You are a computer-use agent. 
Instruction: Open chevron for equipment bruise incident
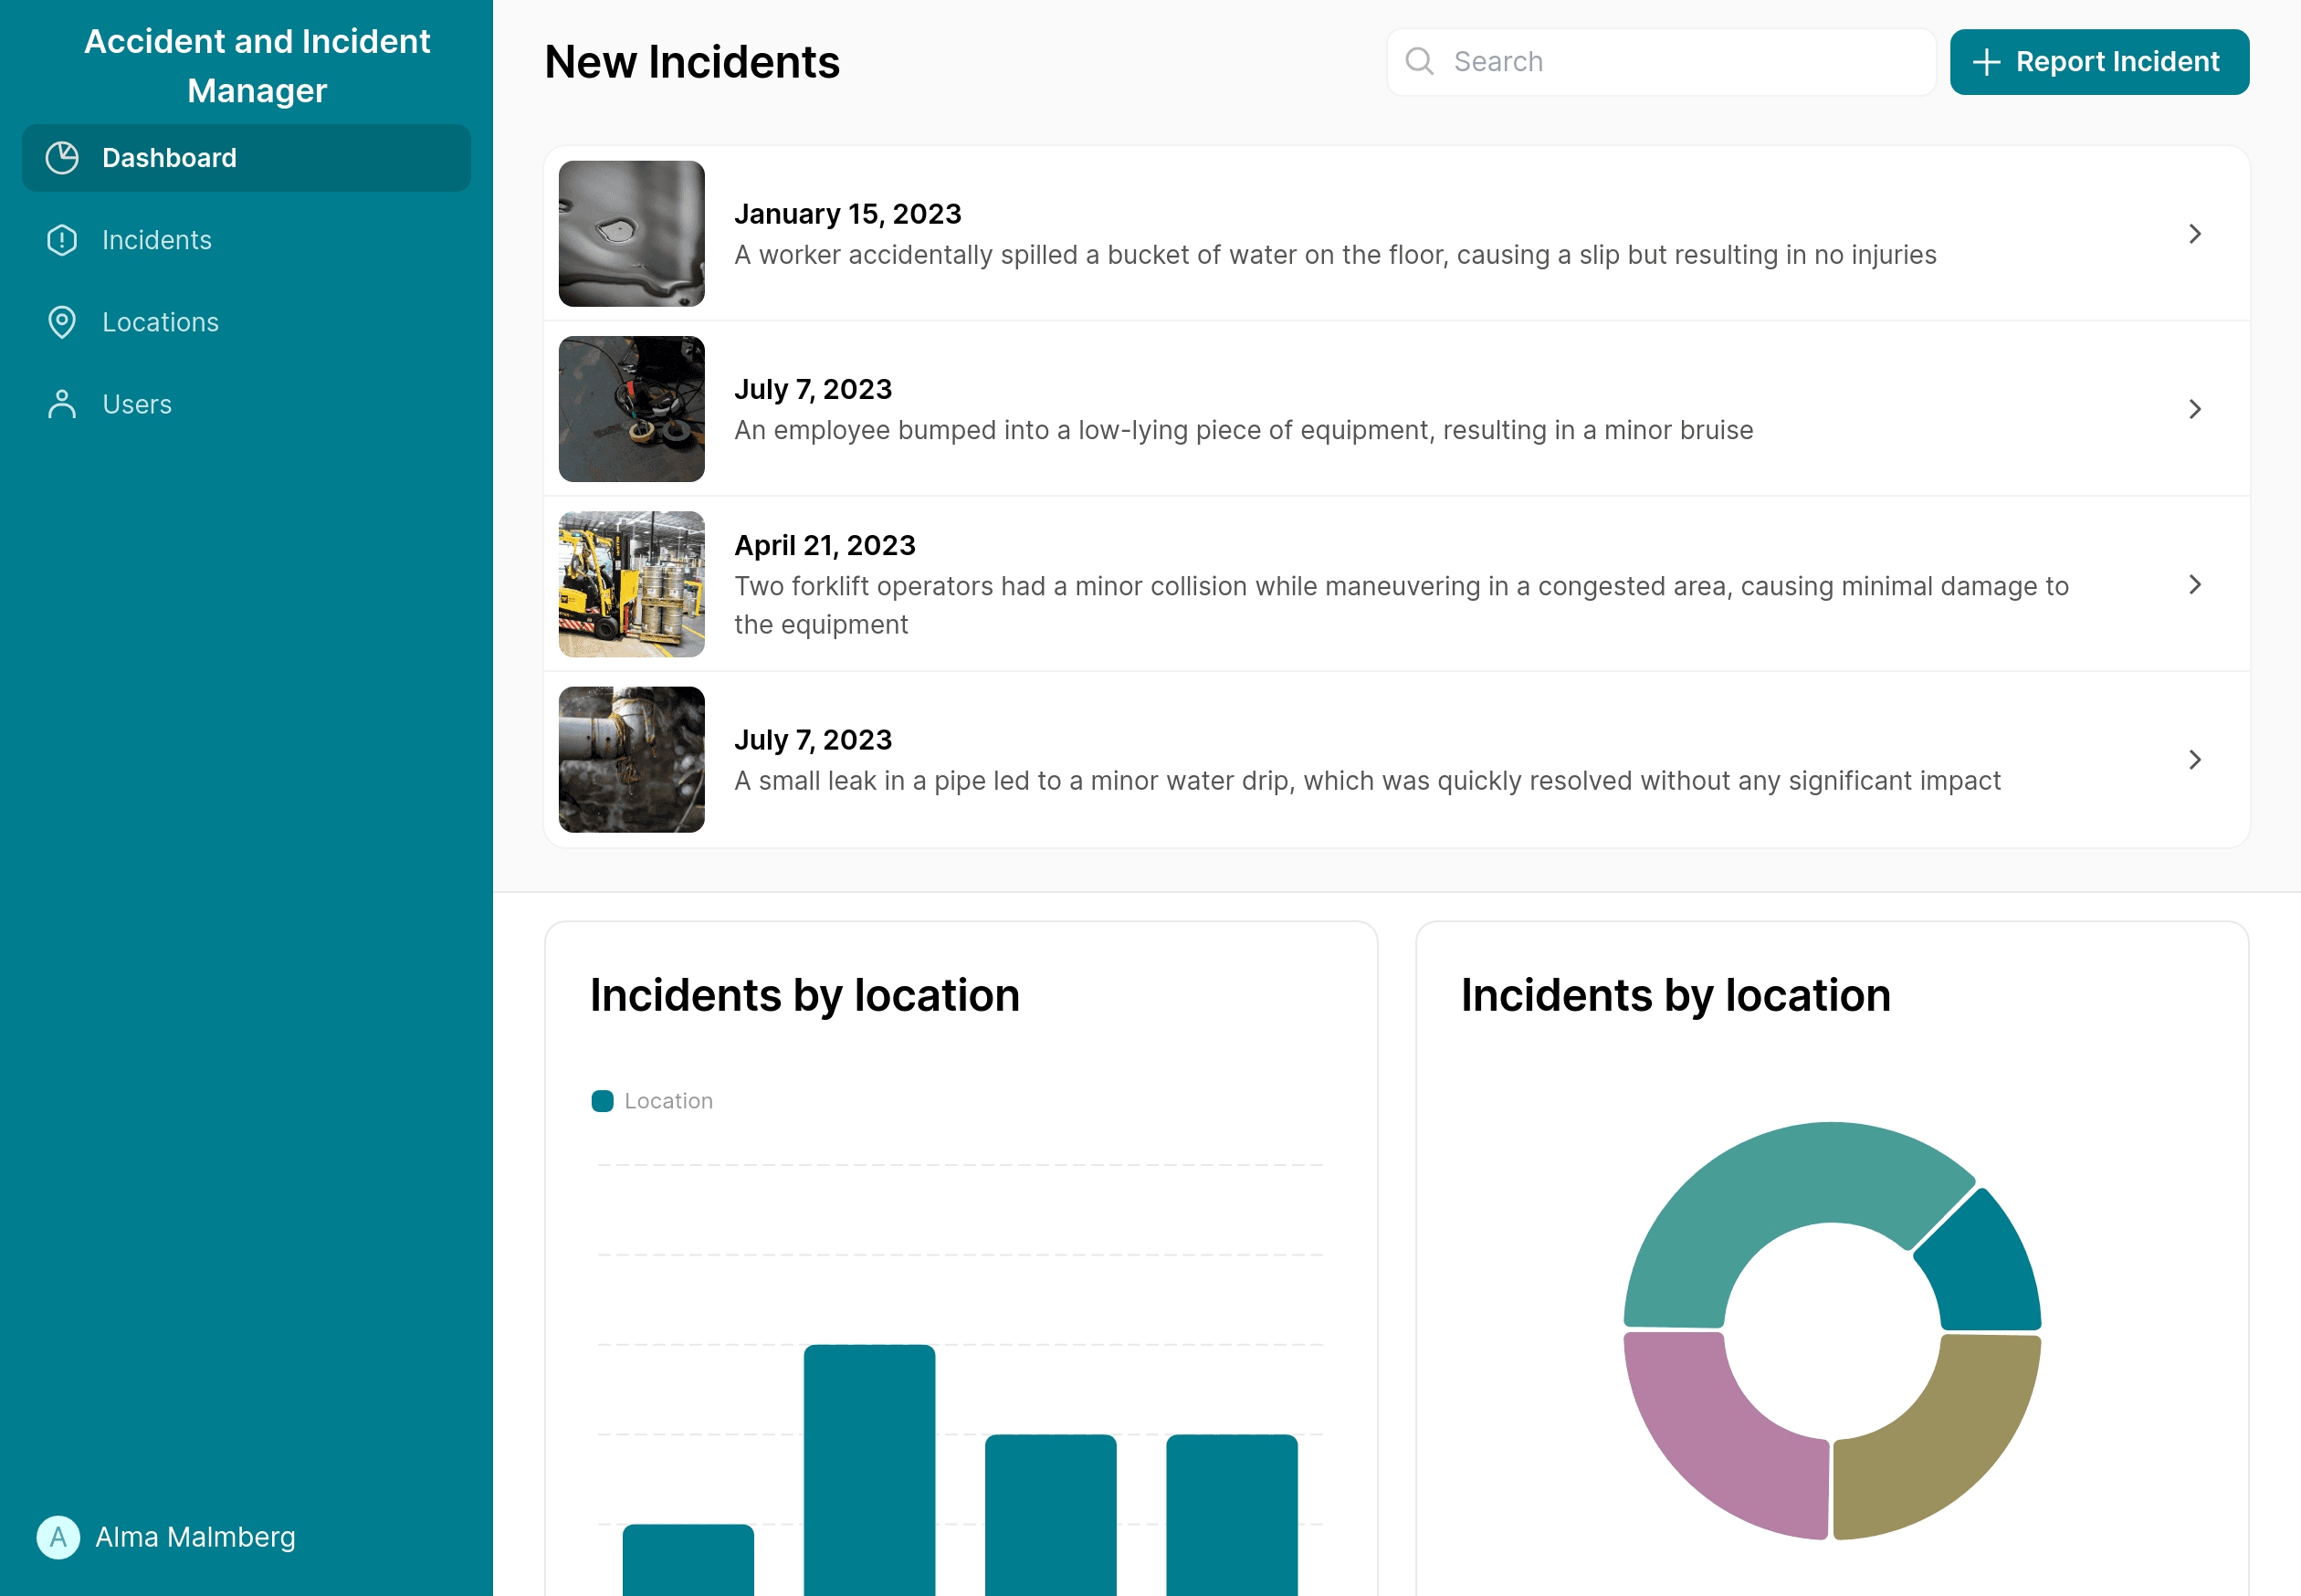(x=2195, y=409)
